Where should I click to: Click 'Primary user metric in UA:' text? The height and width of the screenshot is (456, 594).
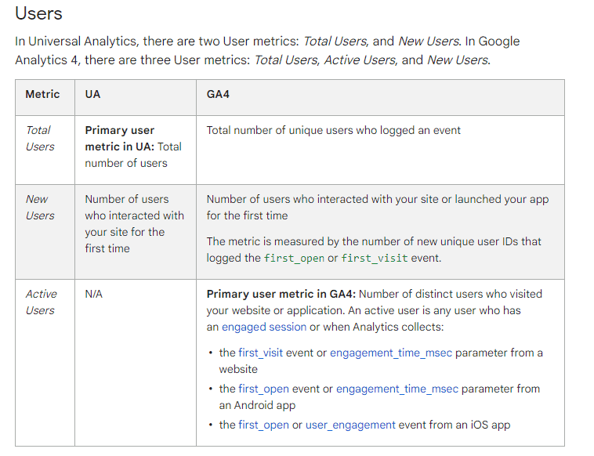(x=120, y=138)
